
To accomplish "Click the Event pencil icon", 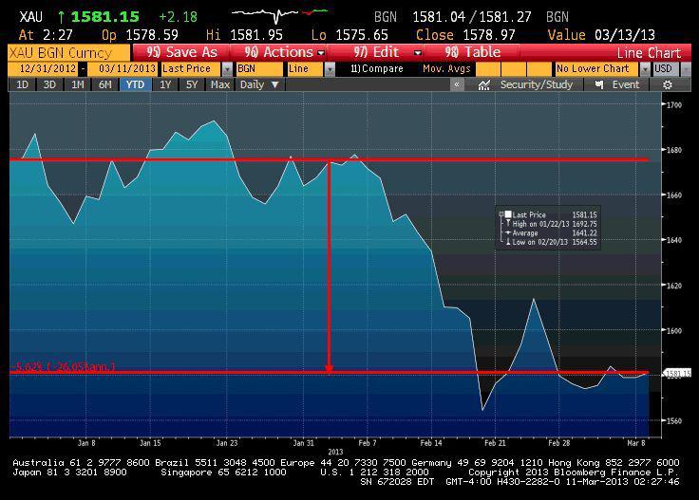I will tap(598, 84).
